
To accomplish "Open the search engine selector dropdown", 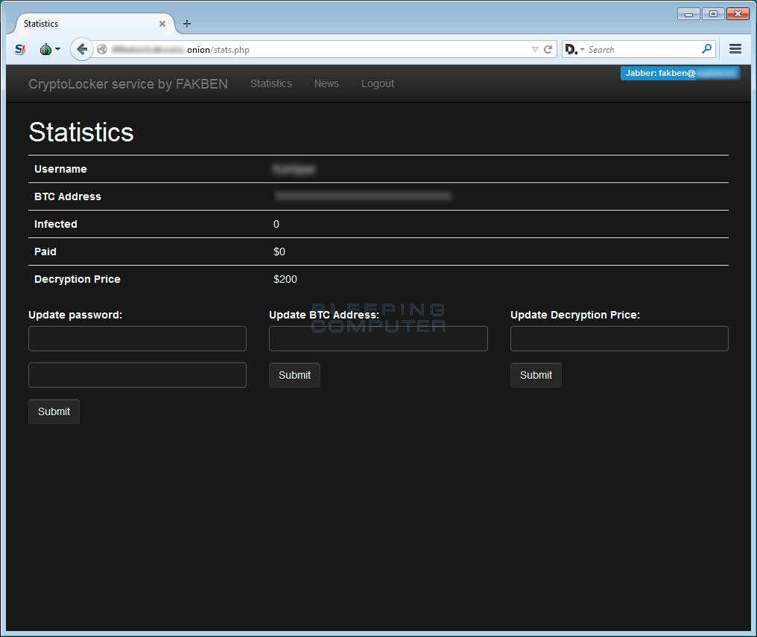I will click(x=574, y=49).
